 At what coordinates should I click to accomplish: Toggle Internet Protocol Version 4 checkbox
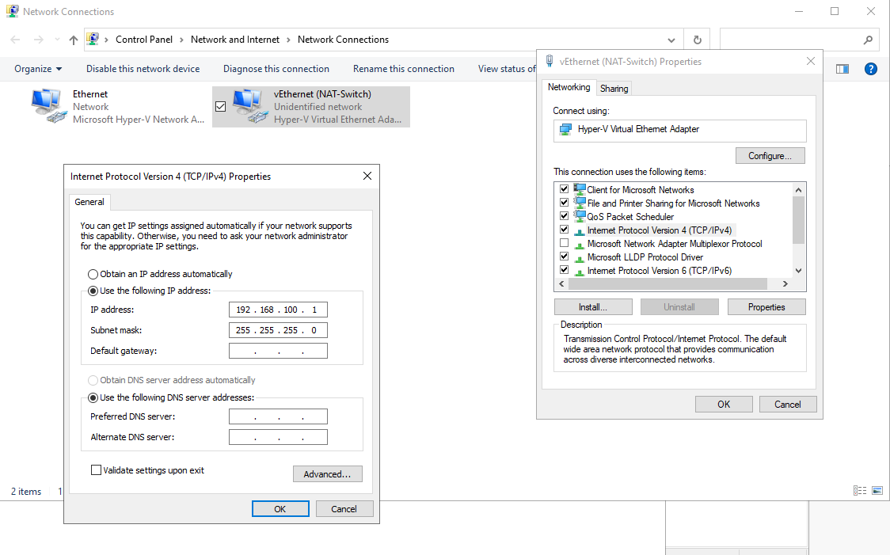pos(565,230)
